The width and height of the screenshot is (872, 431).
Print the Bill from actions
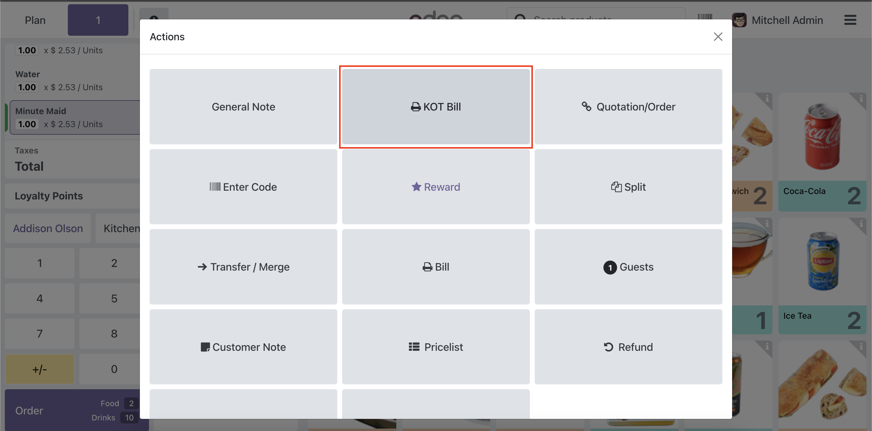coord(436,267)
